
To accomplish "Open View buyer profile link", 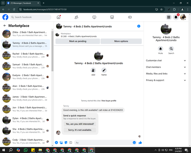I will (109, 101).
